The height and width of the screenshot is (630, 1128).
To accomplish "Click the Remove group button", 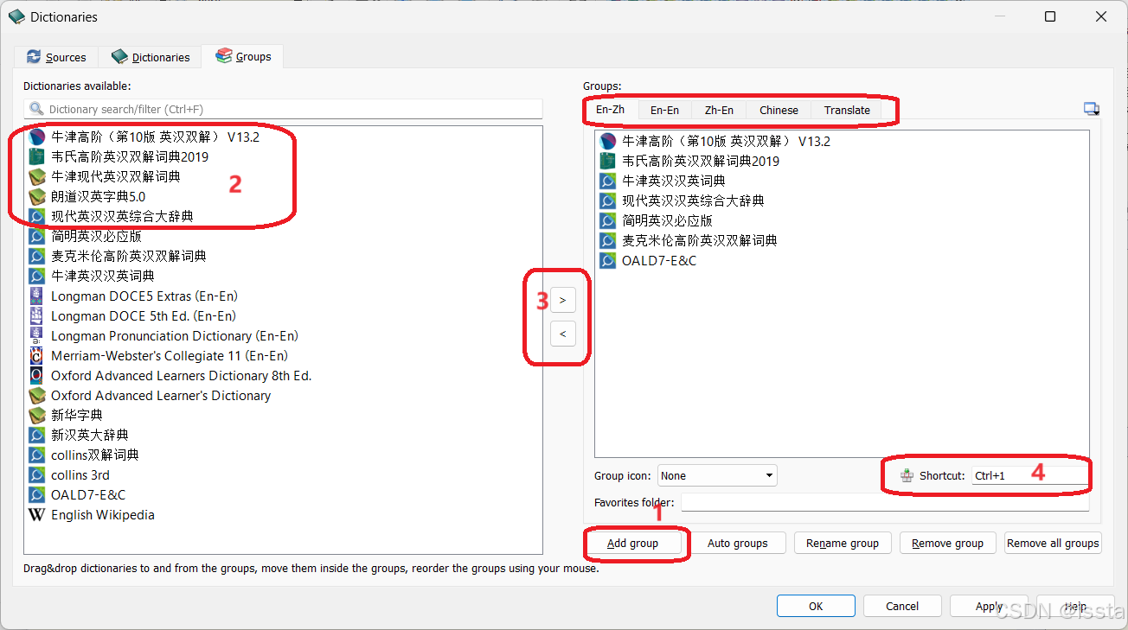I will coord(949,543).
